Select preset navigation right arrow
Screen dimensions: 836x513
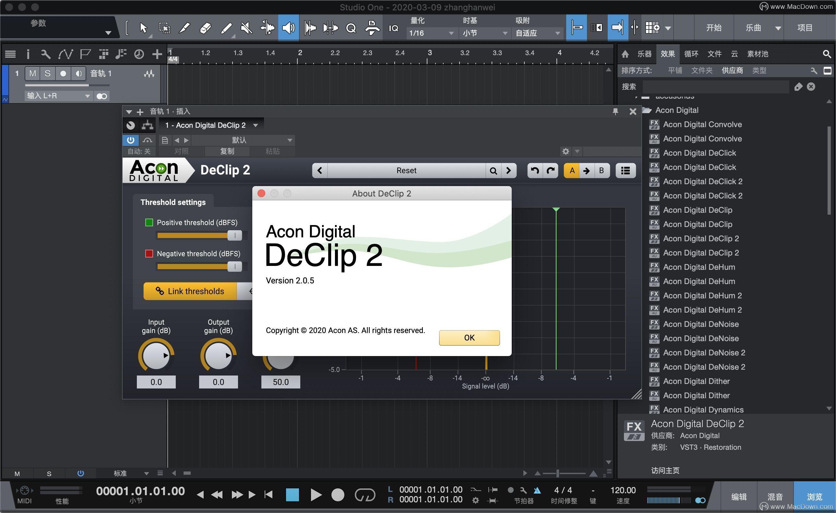click(509, 171)
